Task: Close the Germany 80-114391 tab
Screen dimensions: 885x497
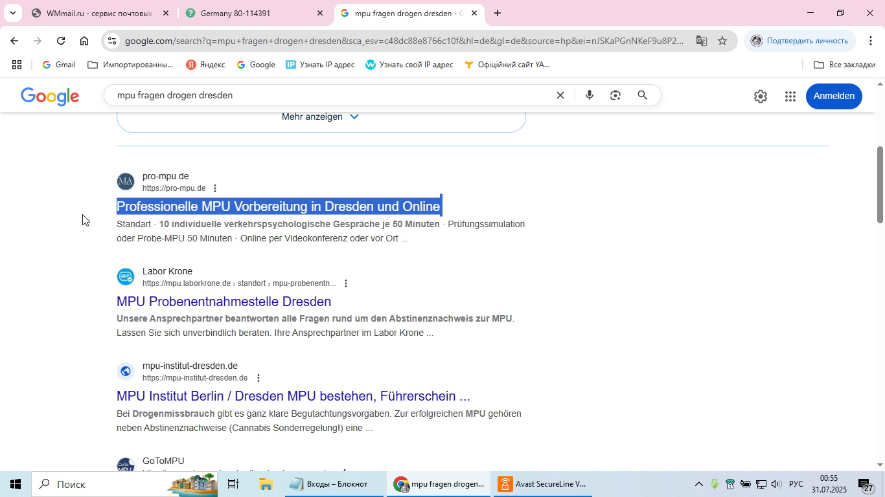Action: (x=320, y=13)
